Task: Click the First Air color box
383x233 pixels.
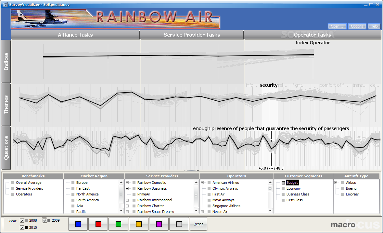Action: pos(209,194)
